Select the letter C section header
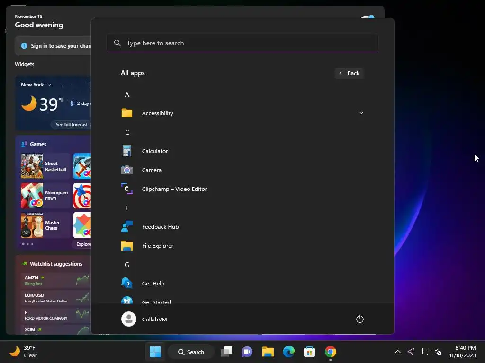Screen dimensions: 485x363 coord(127,132)
